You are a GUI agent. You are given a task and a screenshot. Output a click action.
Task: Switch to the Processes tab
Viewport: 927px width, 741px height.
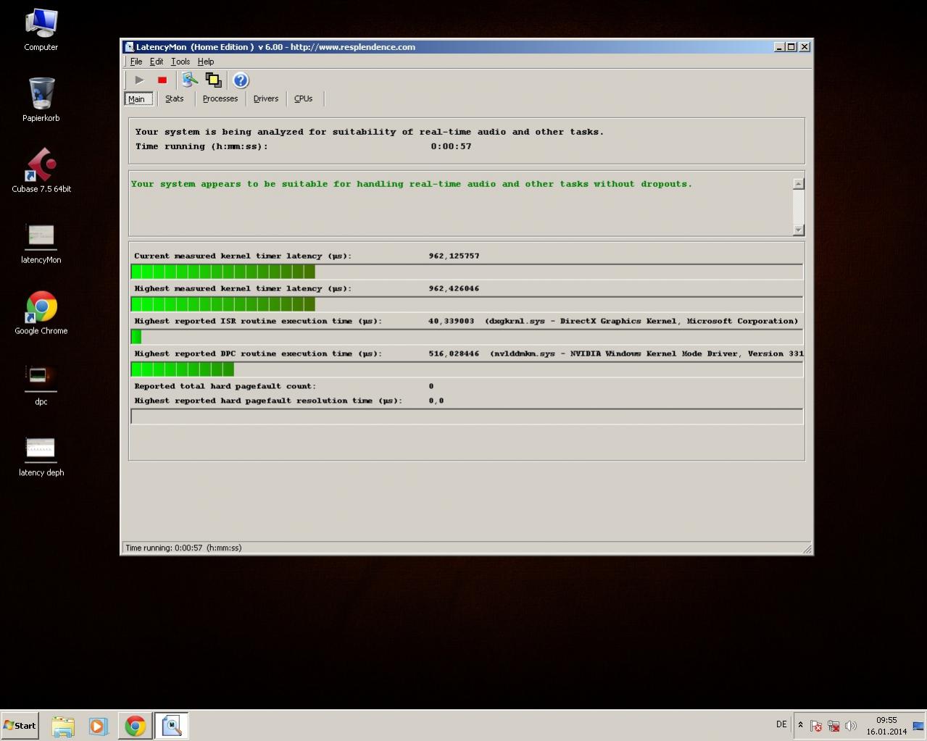pyautogui.click(x=220, y=99)
